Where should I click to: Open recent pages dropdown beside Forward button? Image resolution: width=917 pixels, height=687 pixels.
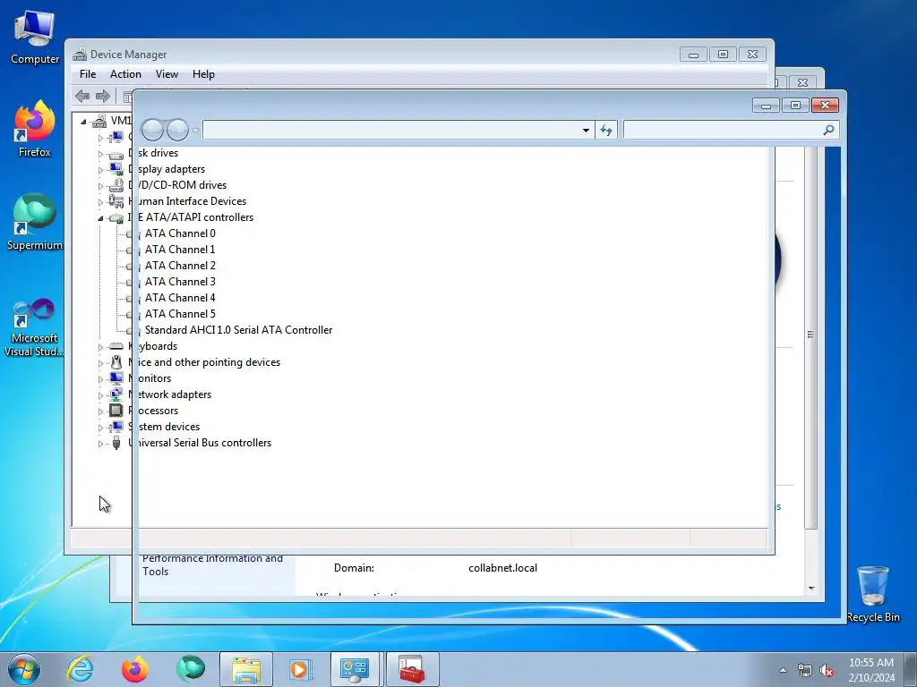[x=195, y=131]
